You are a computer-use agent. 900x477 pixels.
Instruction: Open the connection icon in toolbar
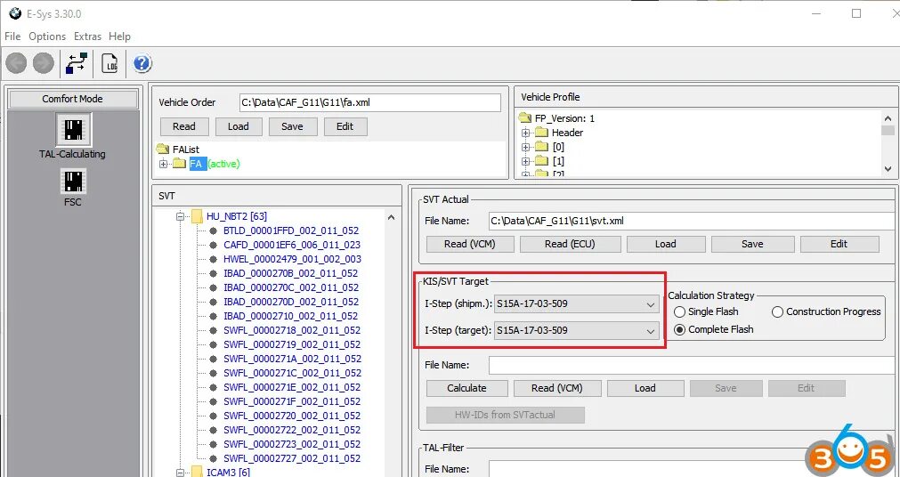[x=77, y=63]
